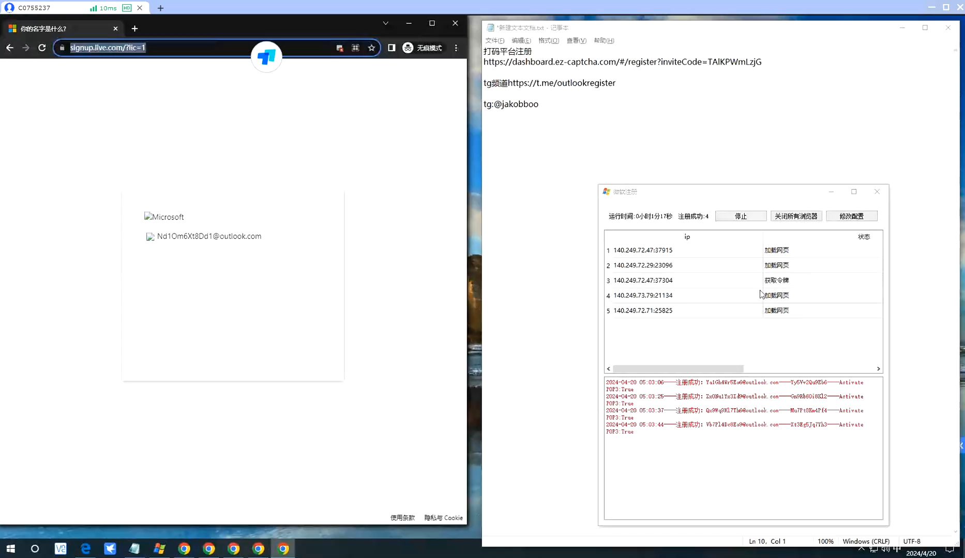
Task: Click the Ln 10, Col 1 status bar entry
Action: click(x=767, y=541)
